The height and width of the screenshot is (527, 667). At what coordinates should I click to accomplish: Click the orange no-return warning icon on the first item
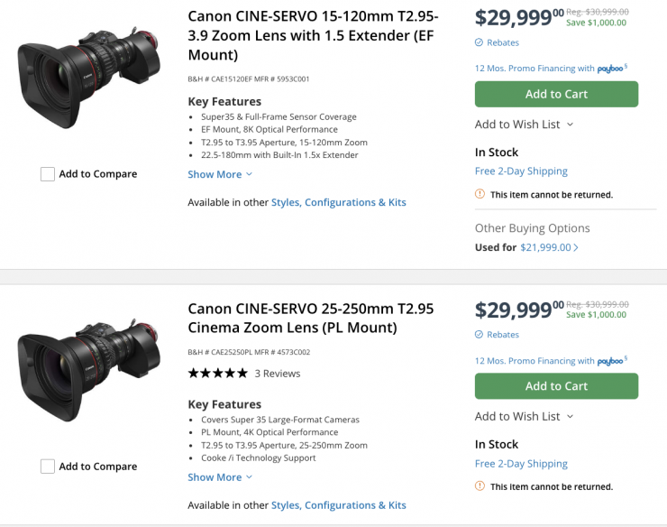pos(480,194)
